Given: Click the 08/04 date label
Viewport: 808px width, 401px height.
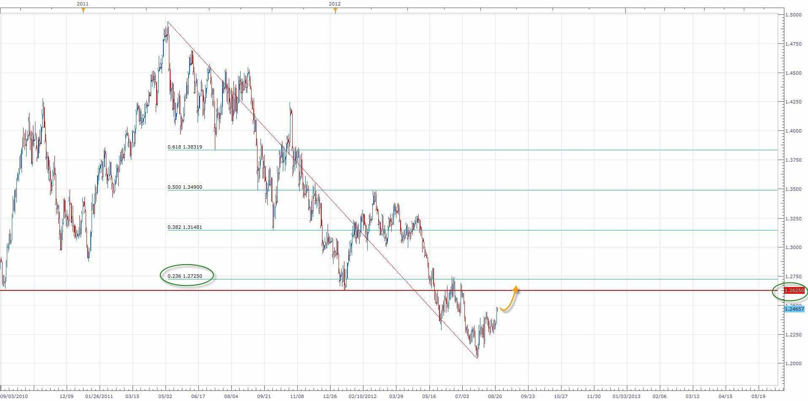Looking at the screenshot, I should click(231, 396).
